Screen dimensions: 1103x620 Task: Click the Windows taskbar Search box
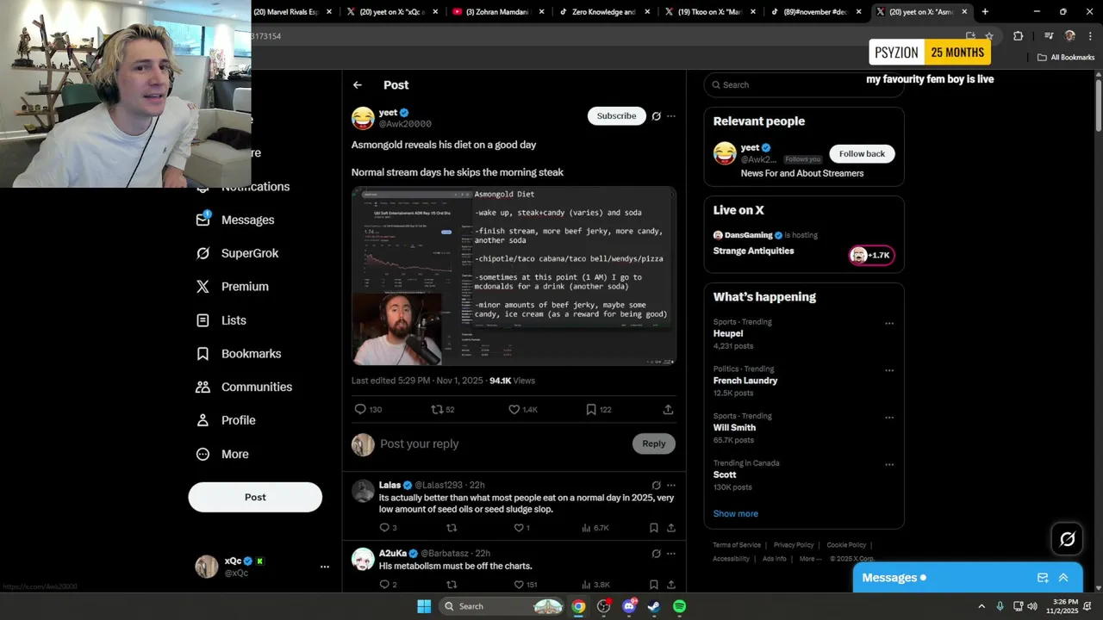503,606
